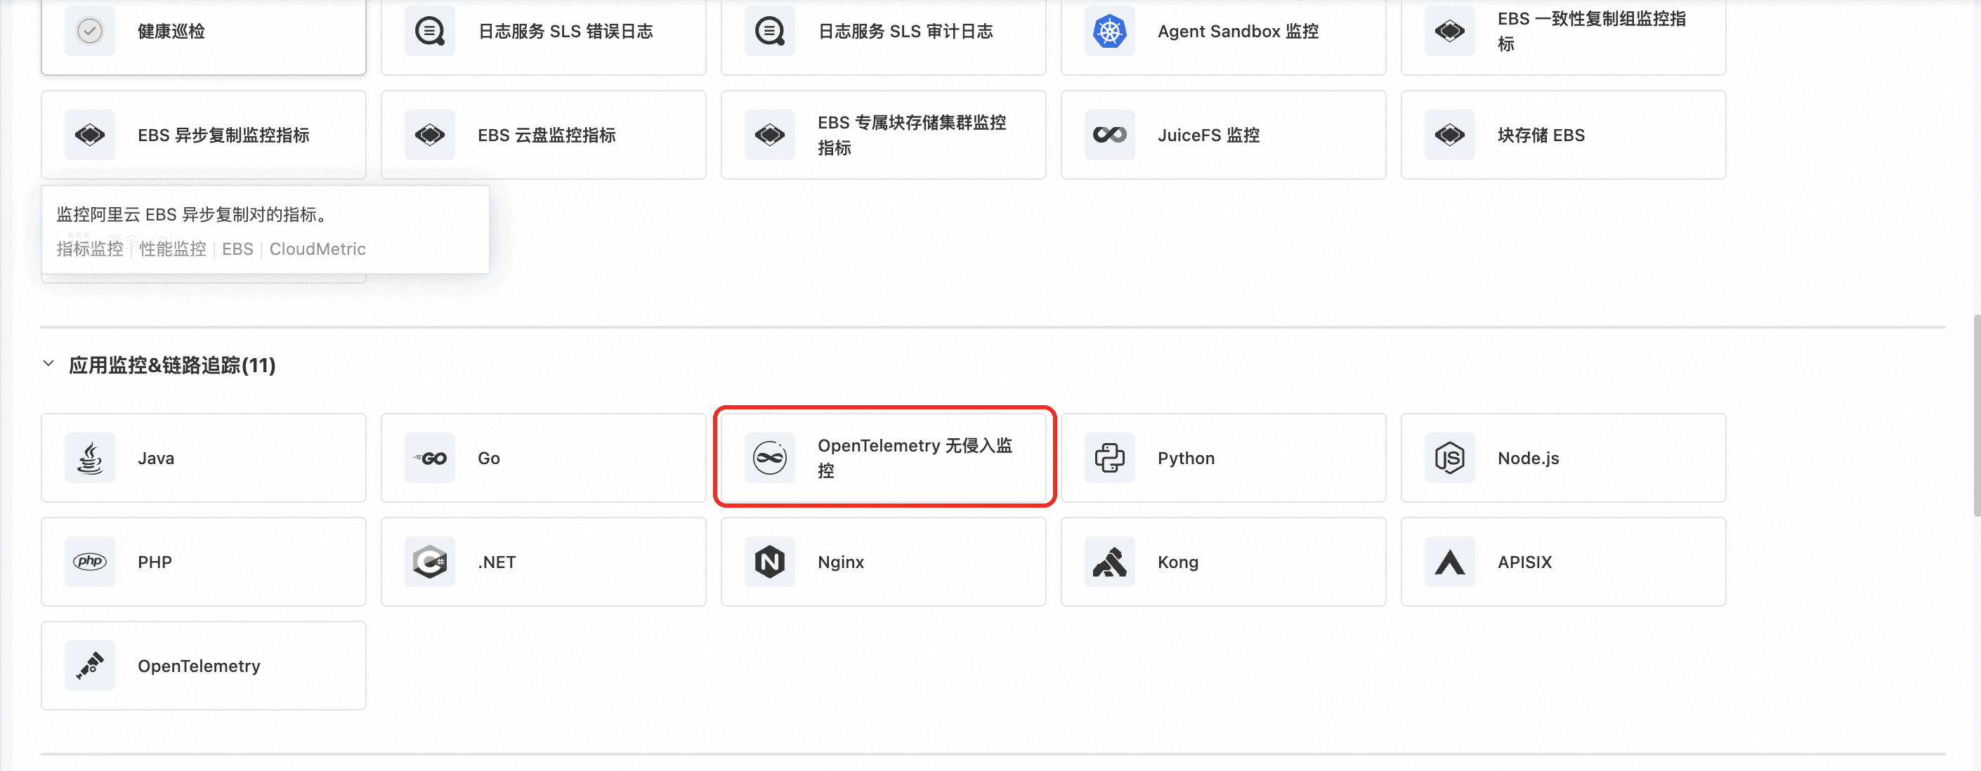Open the 健康巡检 integration card
The image size is (1981, 771).
tap(204, 35)
